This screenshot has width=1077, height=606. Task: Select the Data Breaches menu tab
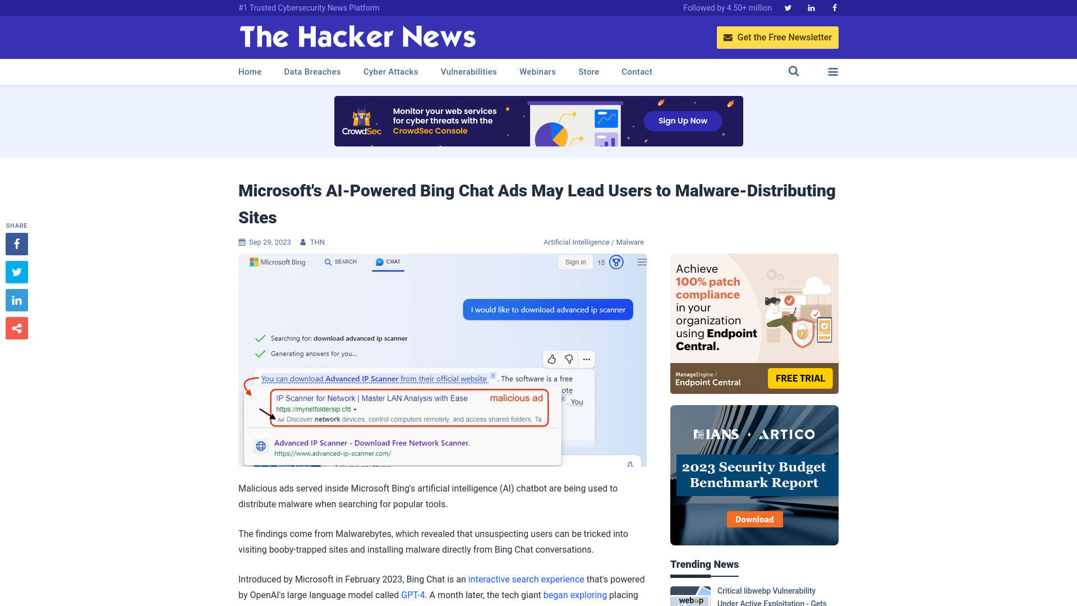click(x=312, y=71)
